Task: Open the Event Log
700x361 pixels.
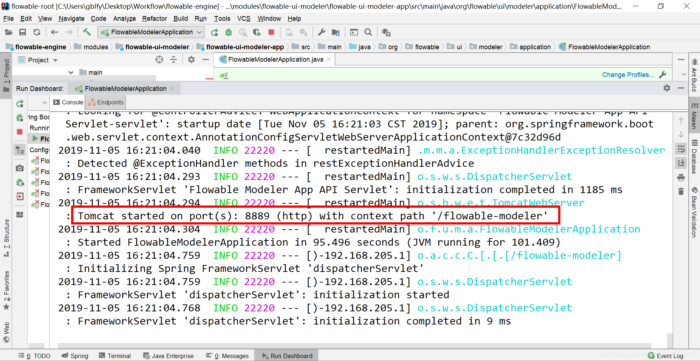Action: point(666,356)
